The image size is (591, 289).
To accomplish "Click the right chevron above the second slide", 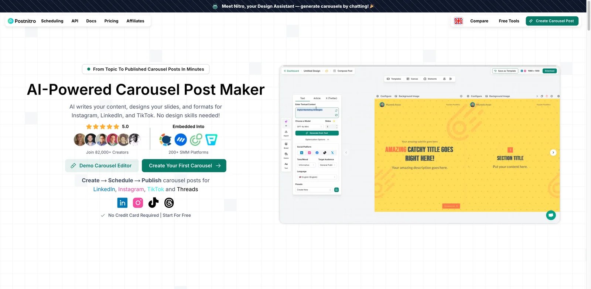I will click(x=537, y=96).
